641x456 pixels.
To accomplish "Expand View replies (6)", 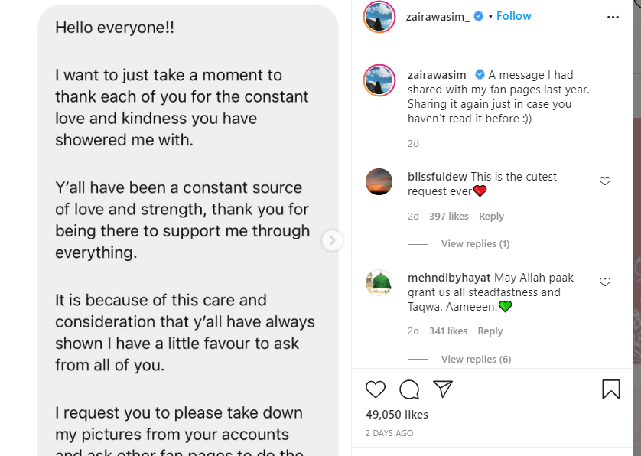I will point(476,360).
